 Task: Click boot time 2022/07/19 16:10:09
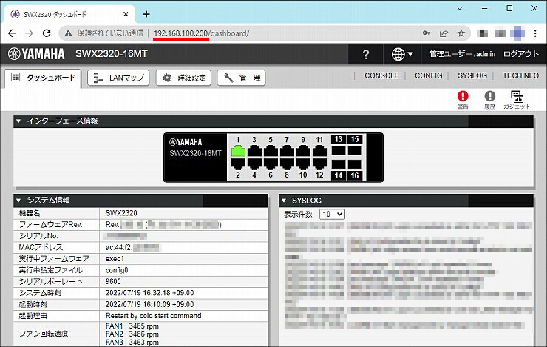[x=149, y=304]
